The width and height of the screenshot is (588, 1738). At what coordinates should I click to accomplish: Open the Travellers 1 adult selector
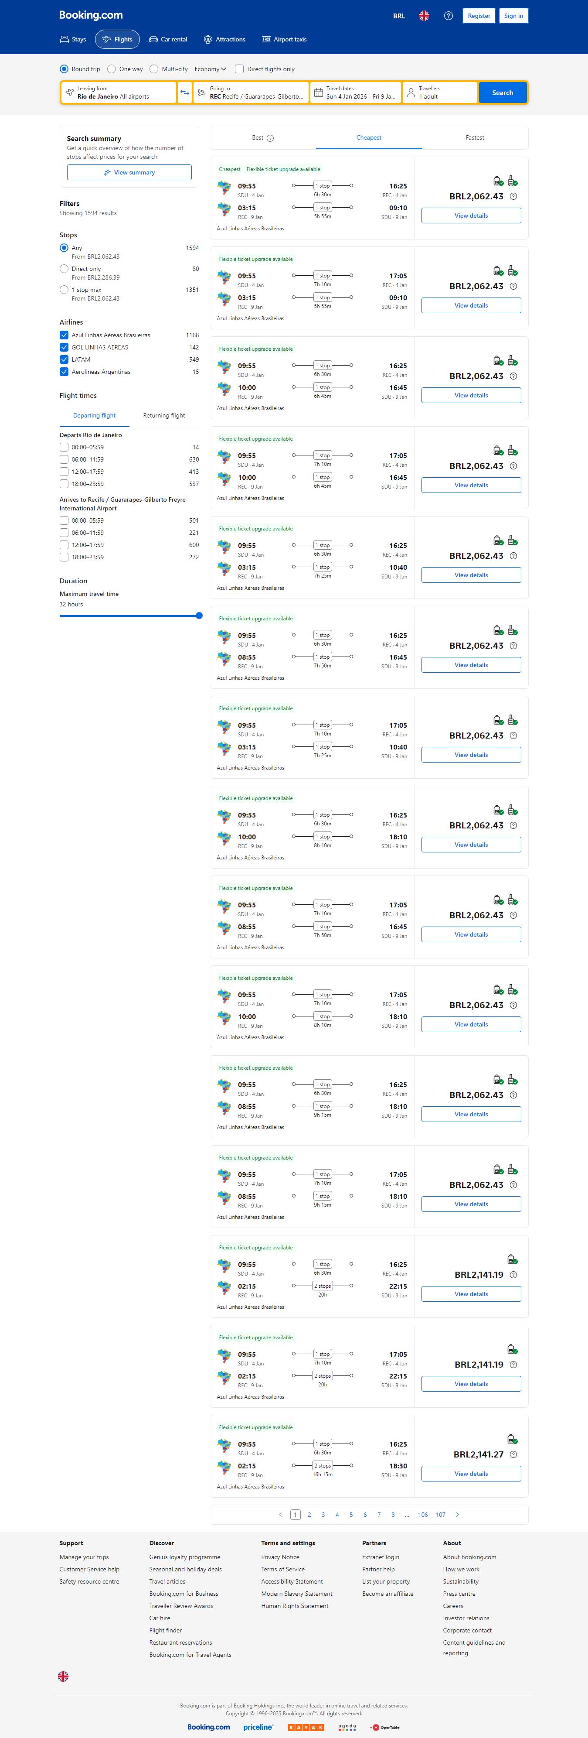pyautogui.click(x=440, y=92)
